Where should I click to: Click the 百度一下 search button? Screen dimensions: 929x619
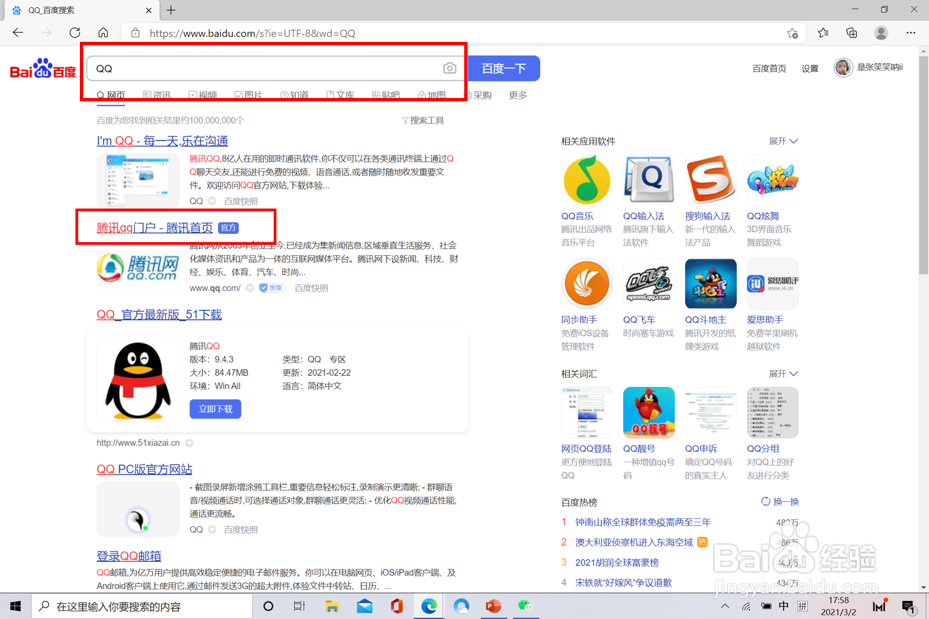click(x=503, y=68)
